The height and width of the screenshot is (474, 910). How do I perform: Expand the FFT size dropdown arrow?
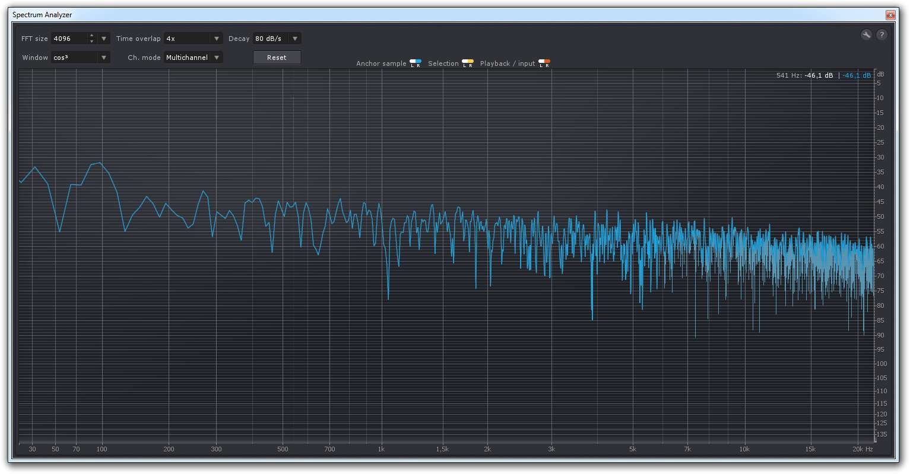104,39
